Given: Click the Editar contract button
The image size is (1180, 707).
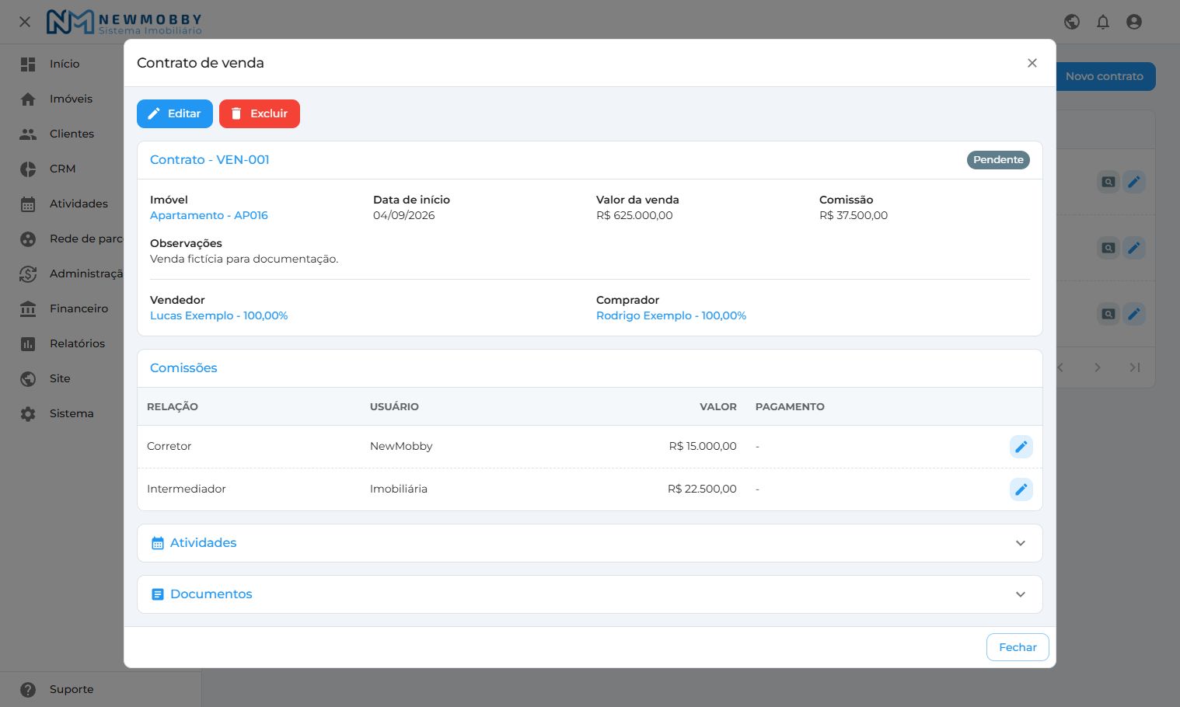Looking at the screenshot, I should point(175,113).
